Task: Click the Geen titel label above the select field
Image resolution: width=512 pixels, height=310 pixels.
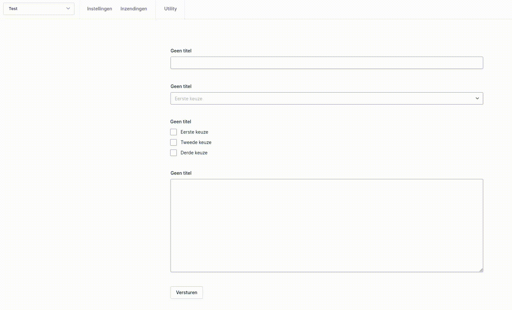Action: [x=181, y=86]
